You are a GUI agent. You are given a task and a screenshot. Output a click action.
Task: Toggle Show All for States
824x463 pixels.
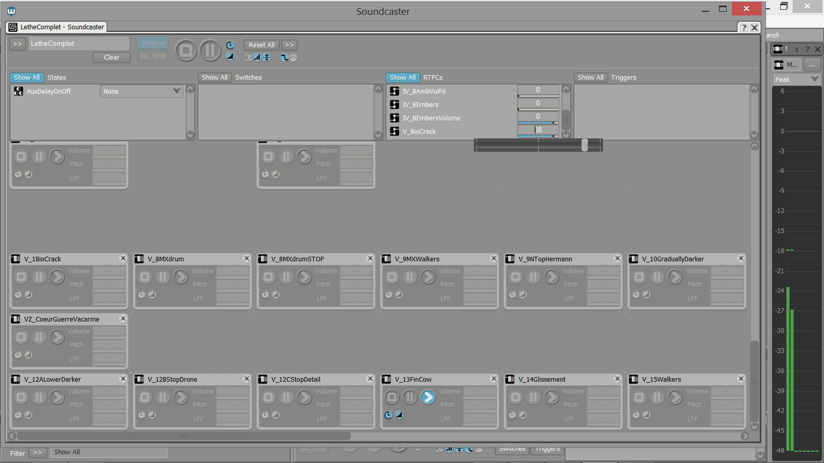coord(27,78)
